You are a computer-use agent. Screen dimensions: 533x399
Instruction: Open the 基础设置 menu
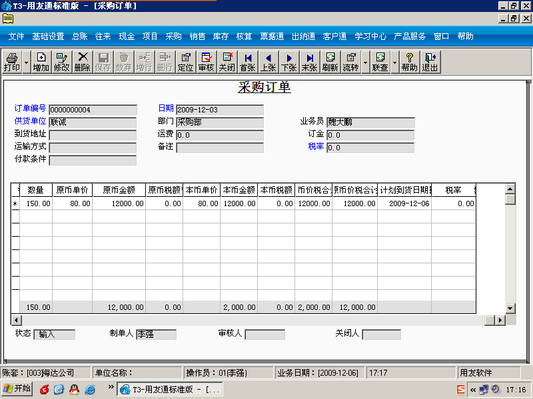(48, 37)
